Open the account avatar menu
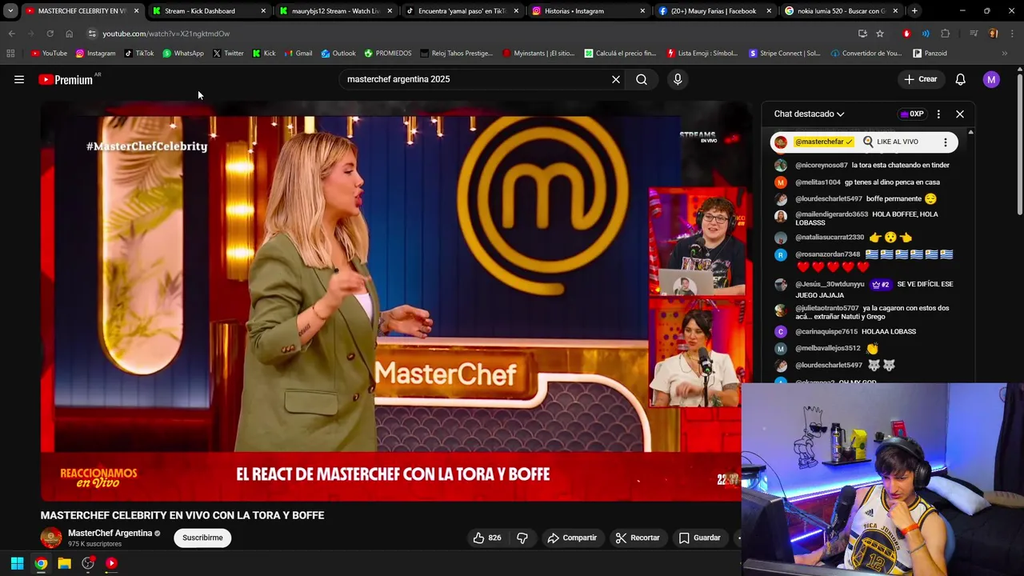1024x576 pixels. click(x=991, y=79)
